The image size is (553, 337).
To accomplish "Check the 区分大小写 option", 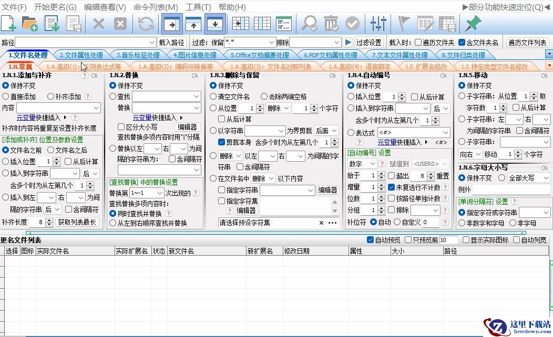I will [x=121, y=127].
